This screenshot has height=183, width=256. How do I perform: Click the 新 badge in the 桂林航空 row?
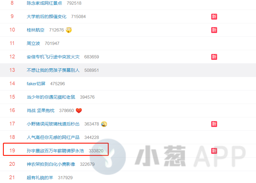[x=214, y=30]
